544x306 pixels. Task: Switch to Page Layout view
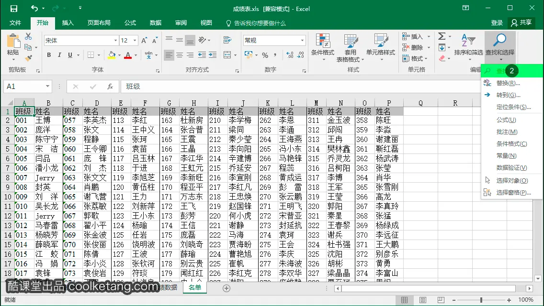[x=422, y=300]
